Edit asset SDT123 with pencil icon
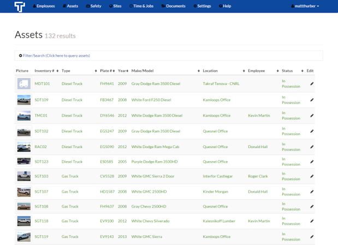Viewport: 338px width, 245px height. [x=312, y=162]
